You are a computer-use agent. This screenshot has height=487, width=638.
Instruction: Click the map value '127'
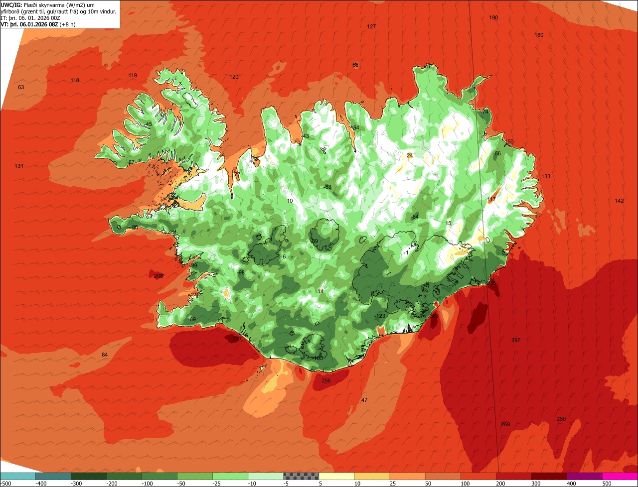(x=371, y=26)
